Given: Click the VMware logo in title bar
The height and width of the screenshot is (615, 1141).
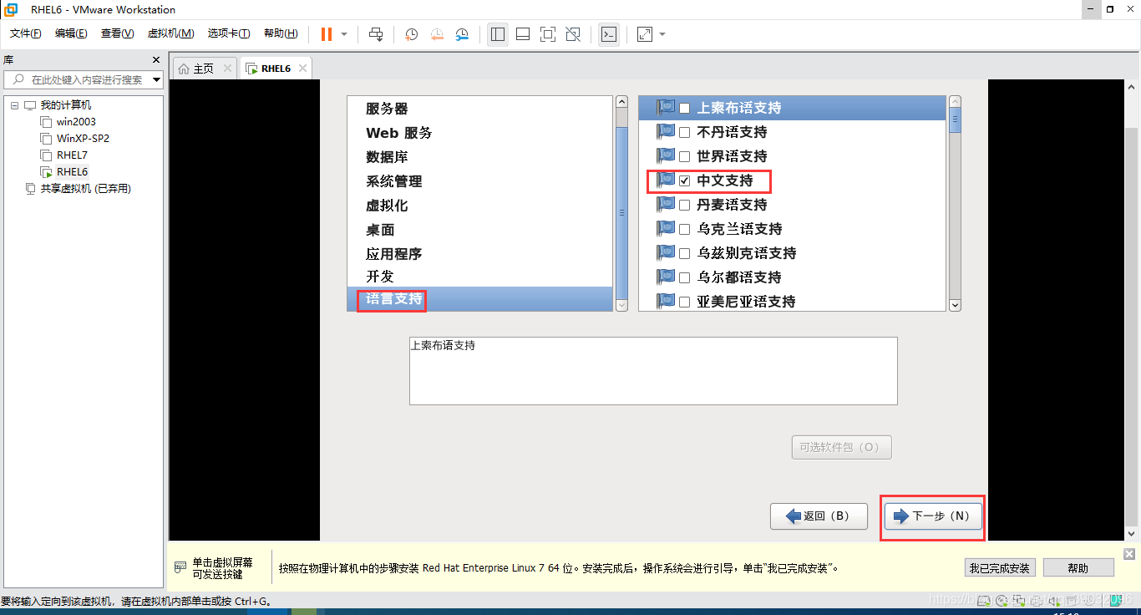Looking at the screenshot, I should (x=11, y=9).
